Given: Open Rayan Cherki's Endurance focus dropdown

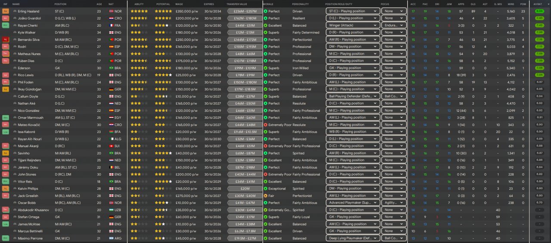Looking at the screenshot, I should pos(393,25).
